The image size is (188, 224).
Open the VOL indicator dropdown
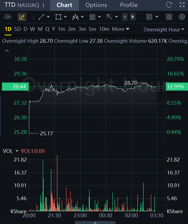click(17, 151)
